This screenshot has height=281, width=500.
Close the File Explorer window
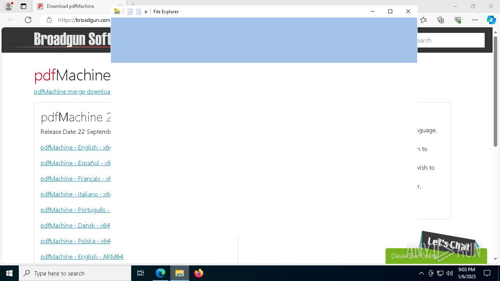click(x=408, y=11)
